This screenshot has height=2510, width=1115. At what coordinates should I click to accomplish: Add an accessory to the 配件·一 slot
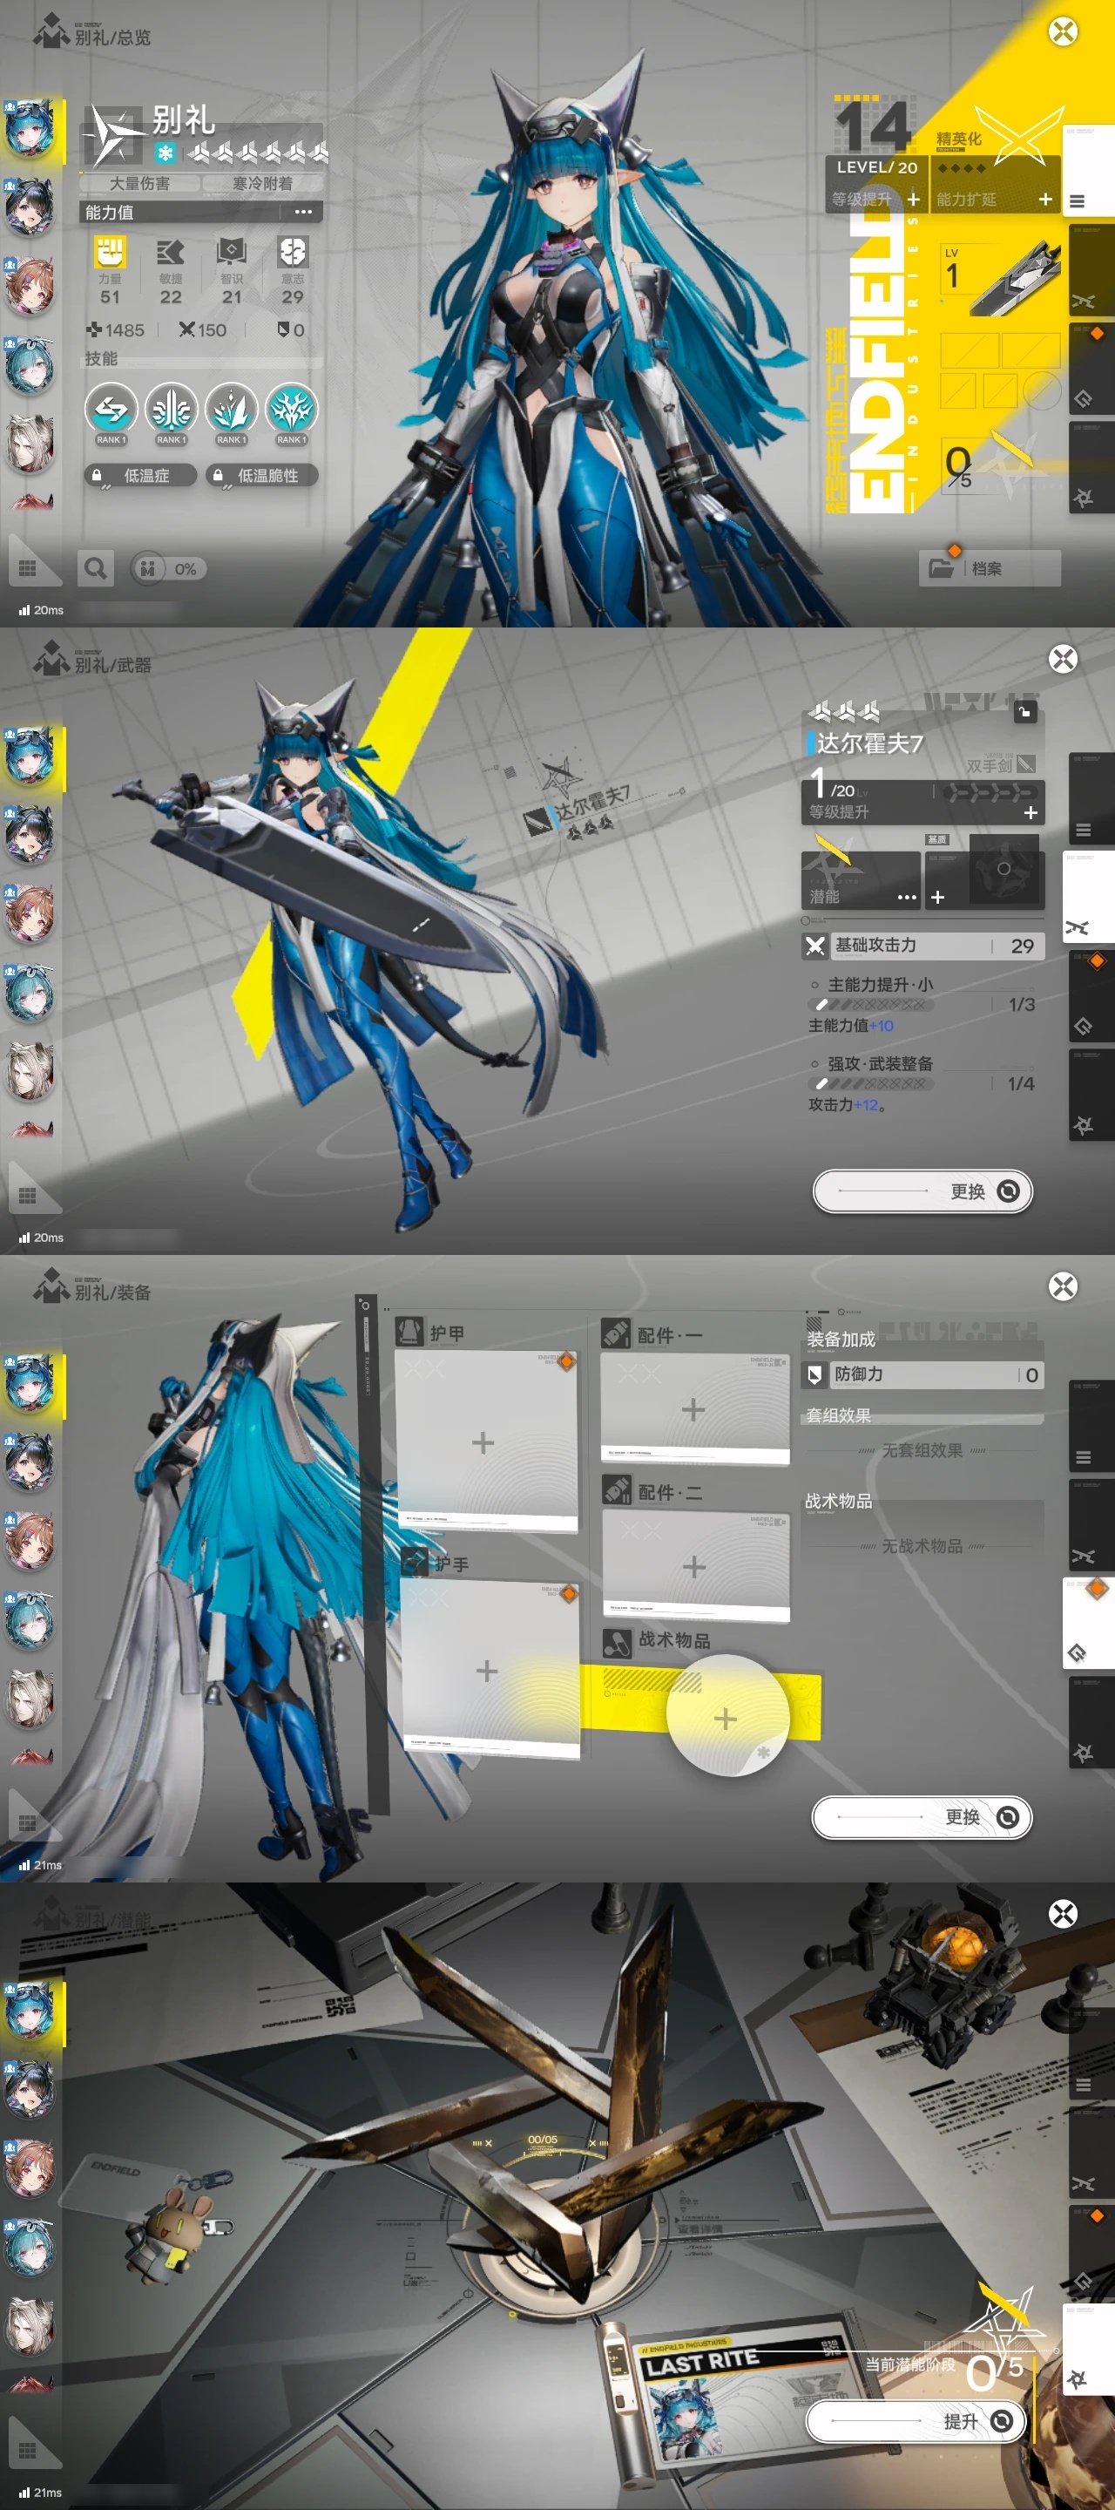click(695, 1408)
